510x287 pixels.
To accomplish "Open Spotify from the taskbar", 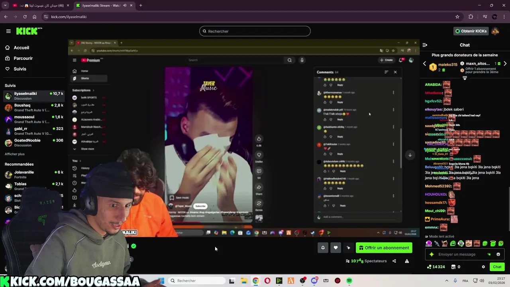I will point(349,281).
